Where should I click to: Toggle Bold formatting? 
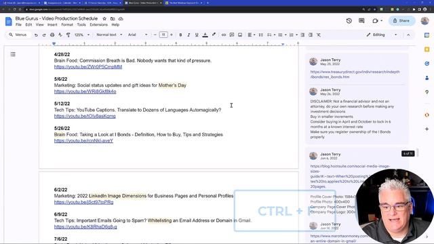[x=180, y=35]
